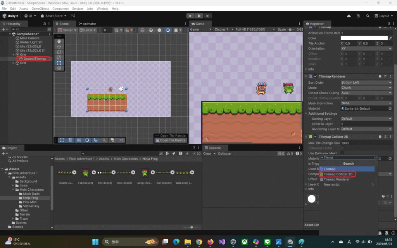397x248 pixels.
Task: Open the Local handle rotation dropdown
Action: pyautogui.click(x=88, y=30)
